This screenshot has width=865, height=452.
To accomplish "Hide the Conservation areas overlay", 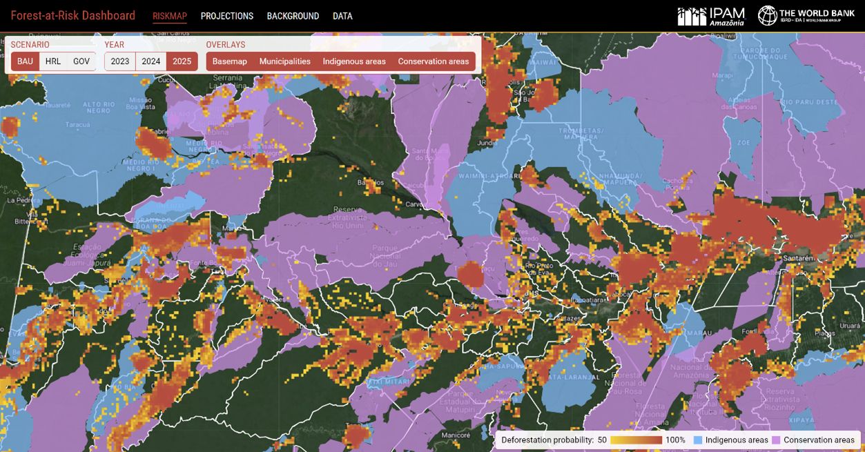I will click(433, 61).
